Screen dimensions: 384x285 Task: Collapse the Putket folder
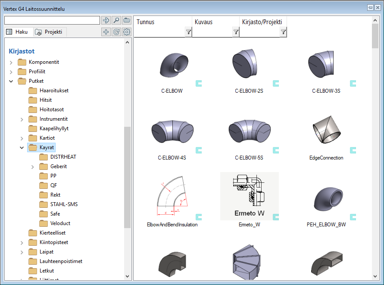(11, 81)
